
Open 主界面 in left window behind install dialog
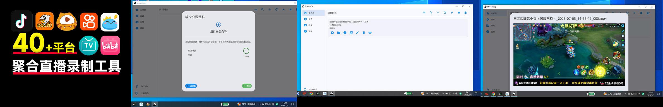click(x=141, y=10)
